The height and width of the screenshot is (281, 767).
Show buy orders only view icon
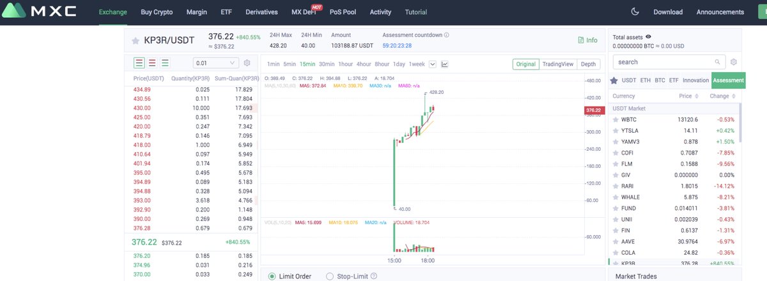(x=165, y=63)
